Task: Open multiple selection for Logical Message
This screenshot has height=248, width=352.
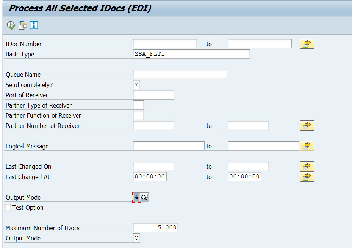Action: [307, 146]
